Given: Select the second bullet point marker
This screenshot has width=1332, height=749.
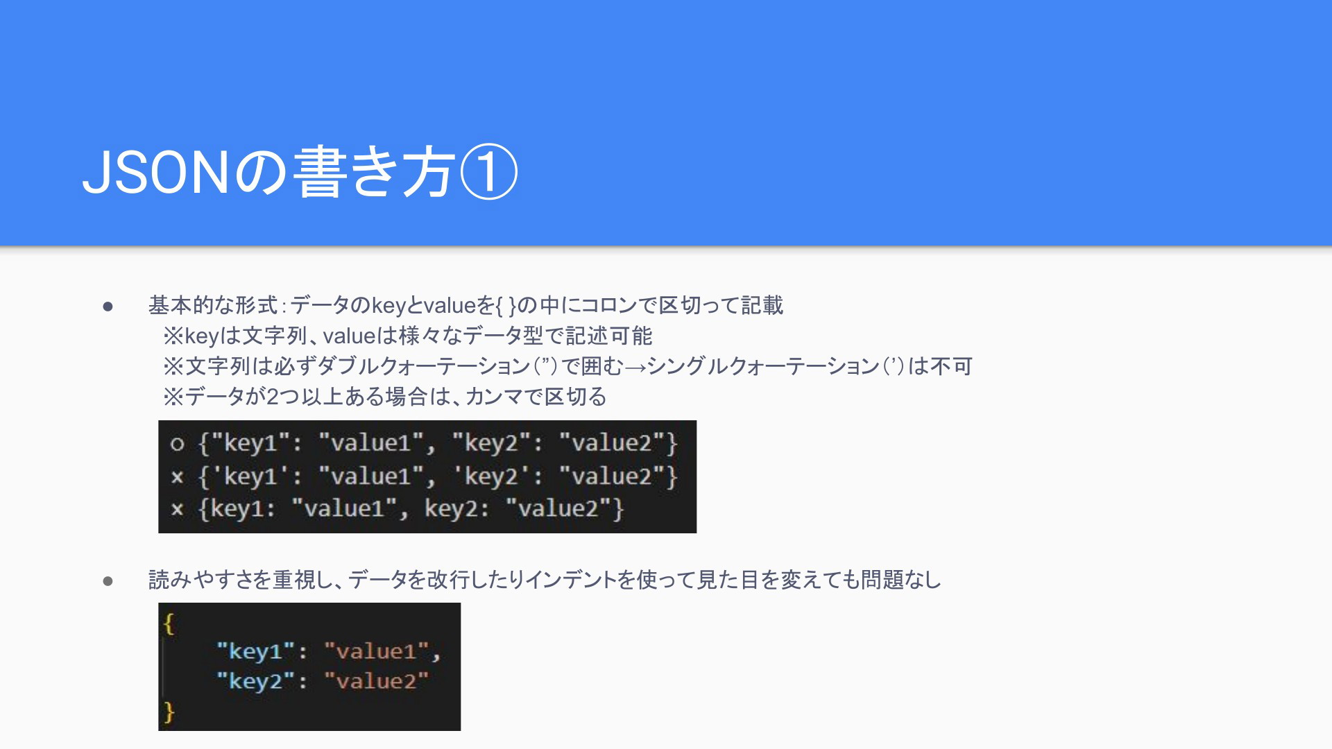Looking at the screenshot, I should (108, 580).
